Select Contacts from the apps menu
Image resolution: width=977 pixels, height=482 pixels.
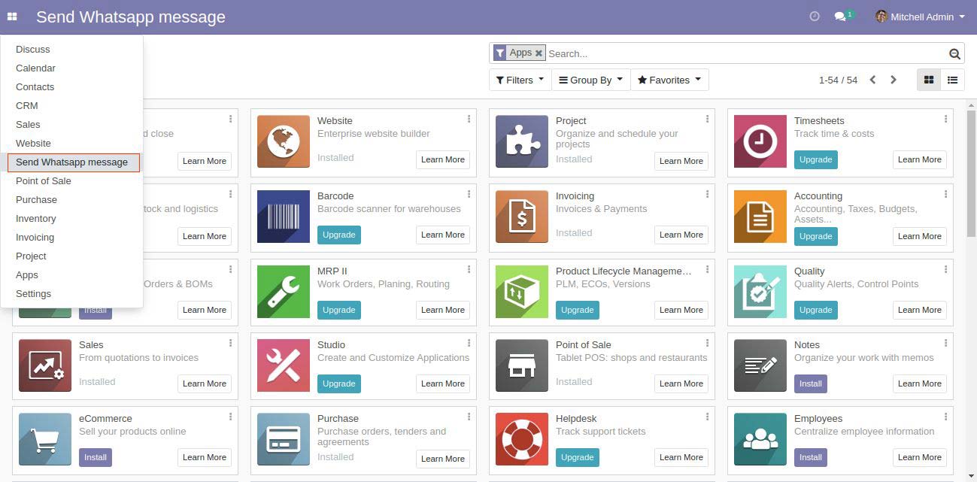pyautogui.click(x=71, y=86)
